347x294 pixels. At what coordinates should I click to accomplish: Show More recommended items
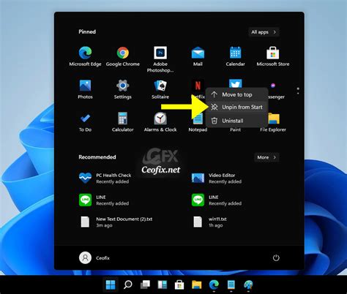[266, 157]
